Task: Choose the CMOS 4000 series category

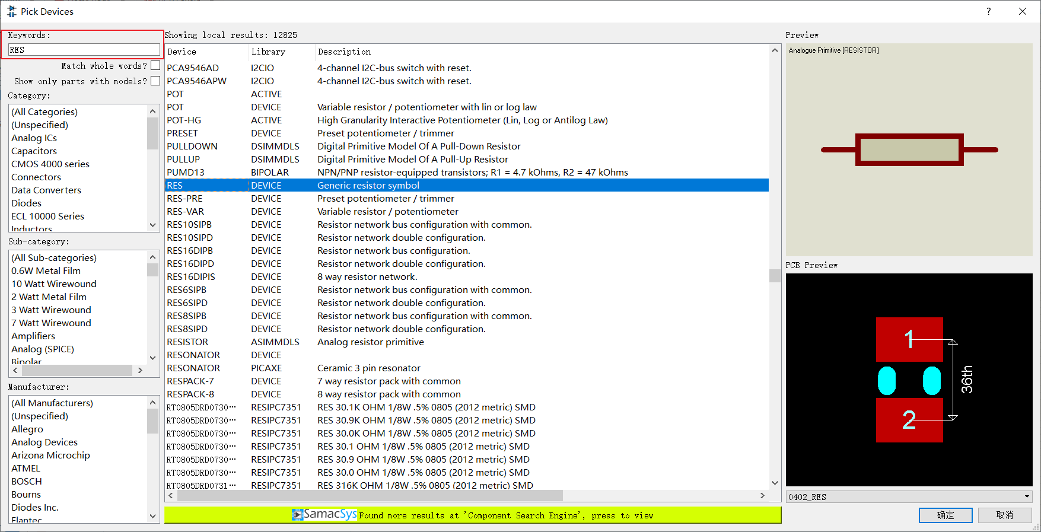Action: point(50,164)
